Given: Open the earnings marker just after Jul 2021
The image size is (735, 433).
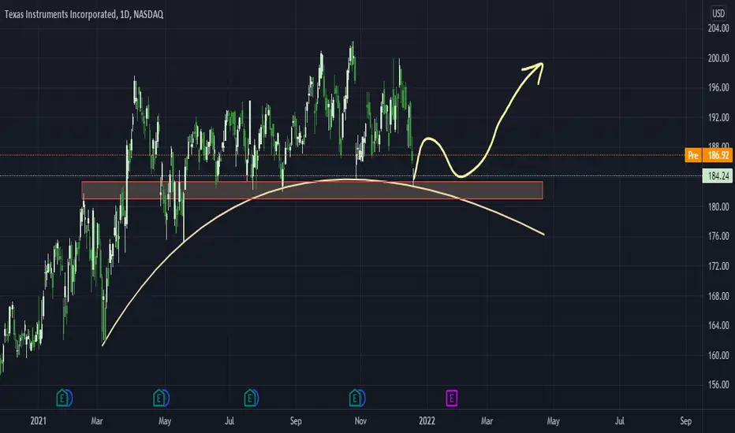Looking at the screenshot, I should coord(250,398).
